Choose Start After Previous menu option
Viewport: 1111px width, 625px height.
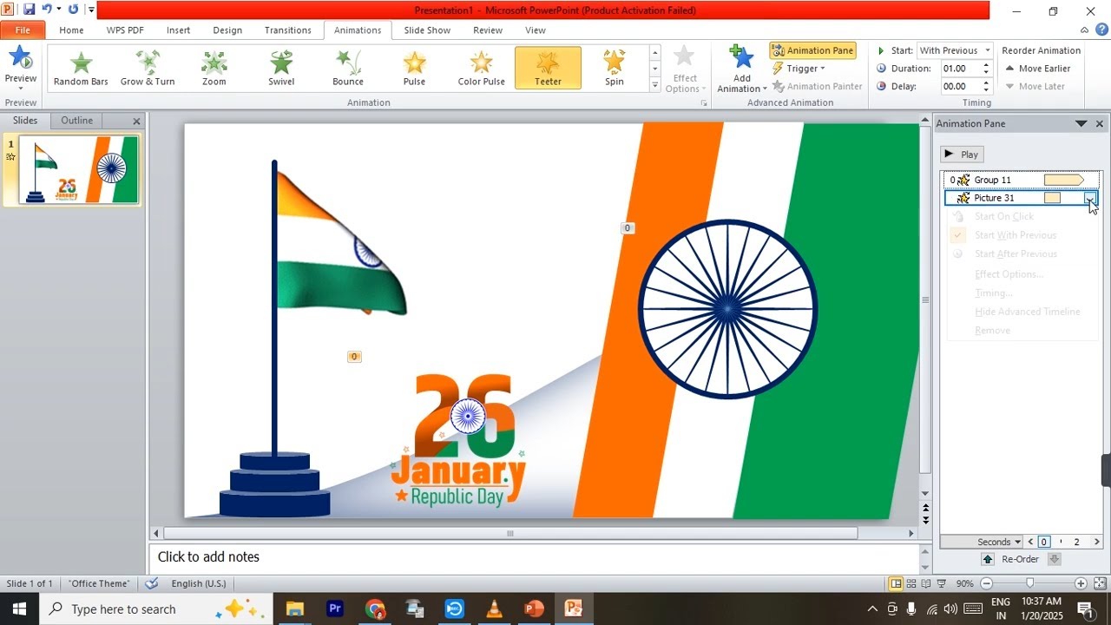[x=1016, y=253]
